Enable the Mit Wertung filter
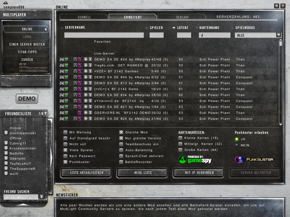Screen dimensions: 290x217 click(65, 132)
